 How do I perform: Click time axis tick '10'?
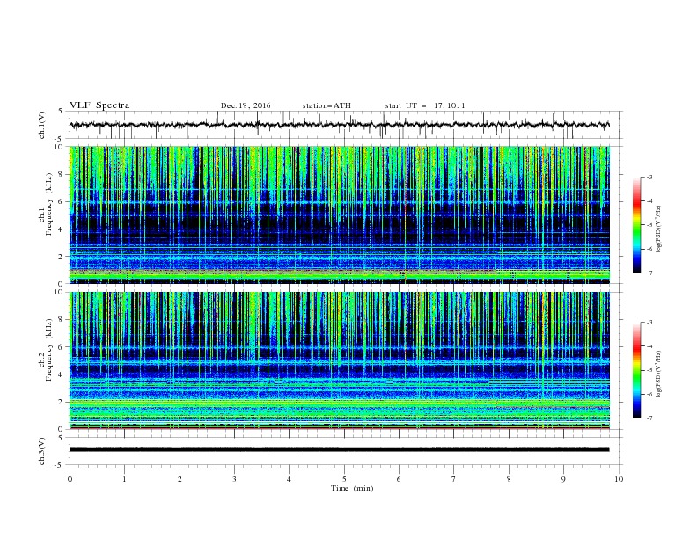[x=619, y=479]
